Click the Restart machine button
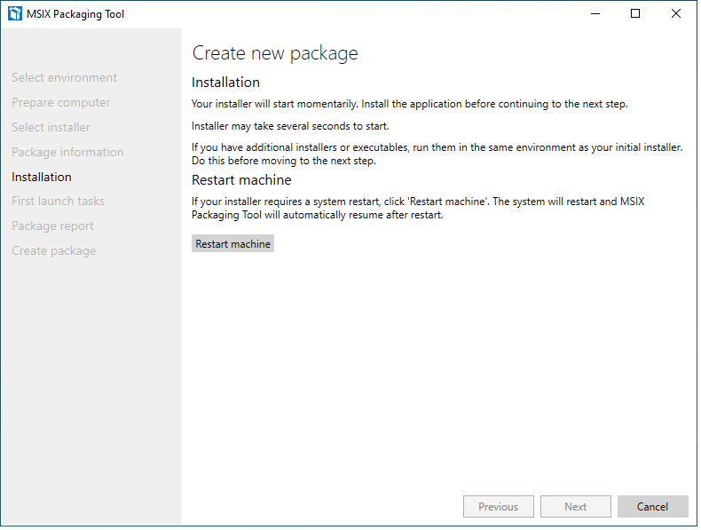701x530 pixels. tap(233, 245)
